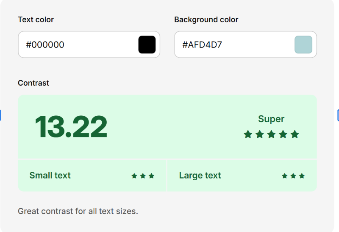Click the black text color swatch
Image resolution: width=339 pixels, height=232 pixels.
(x=147, y=45)
